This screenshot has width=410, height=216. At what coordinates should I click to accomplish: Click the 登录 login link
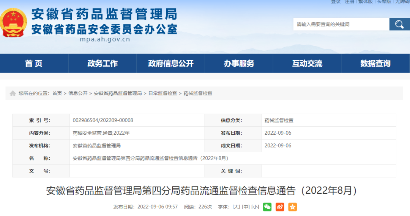tap(336, 2)
